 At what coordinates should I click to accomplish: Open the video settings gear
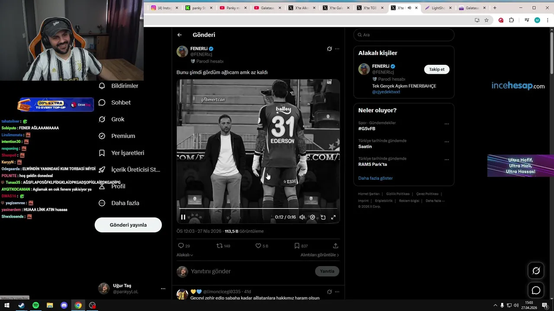coord(312,217)
